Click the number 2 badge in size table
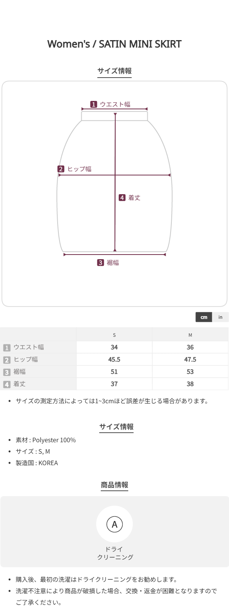This screenshot has width=229, height=615. tap(6, 360)
